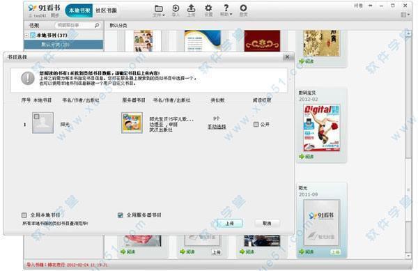The width and height of the screenshot is (418, 271).
Task: Click the circular icon right of help
Action: tap(243, 8)
